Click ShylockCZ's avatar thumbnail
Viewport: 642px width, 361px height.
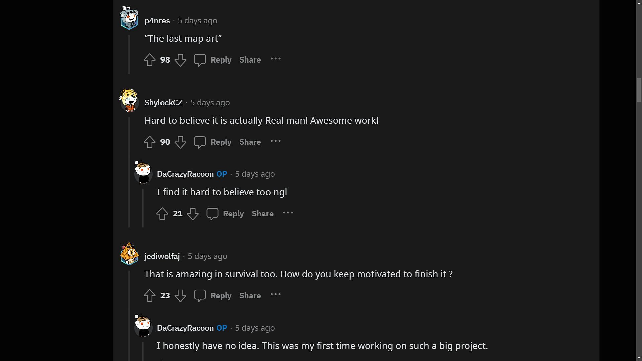[x=129, y=100]
